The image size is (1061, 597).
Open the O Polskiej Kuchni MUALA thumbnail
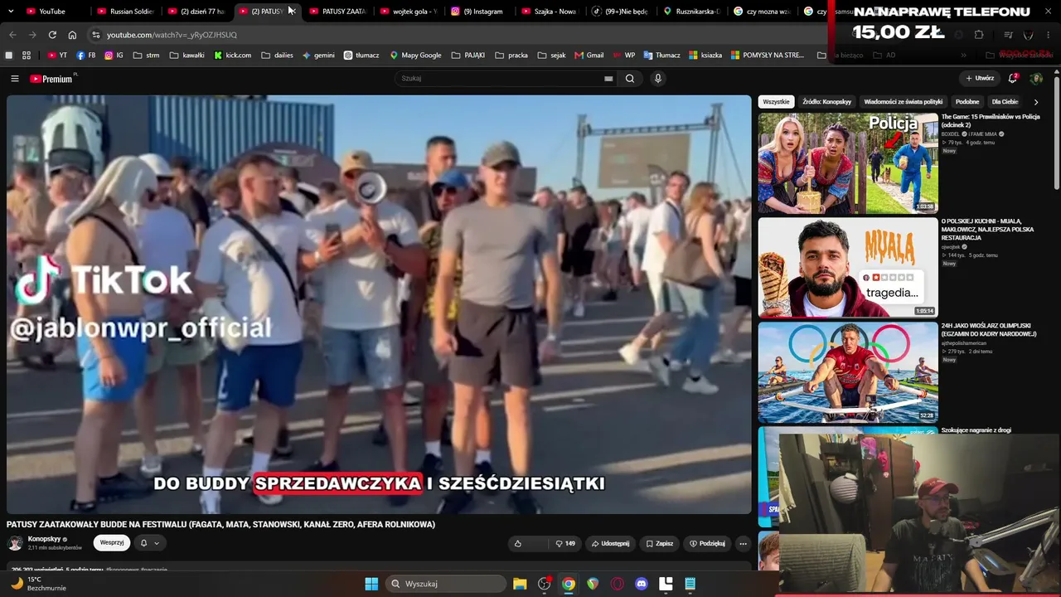click(848, 268)
